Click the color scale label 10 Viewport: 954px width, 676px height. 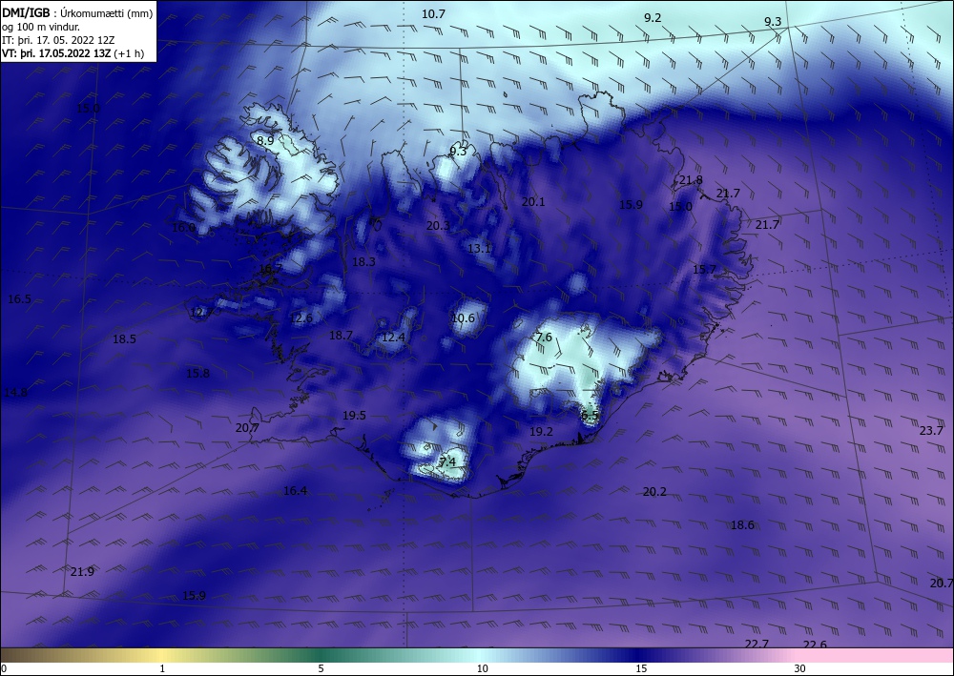coord(483,668)
